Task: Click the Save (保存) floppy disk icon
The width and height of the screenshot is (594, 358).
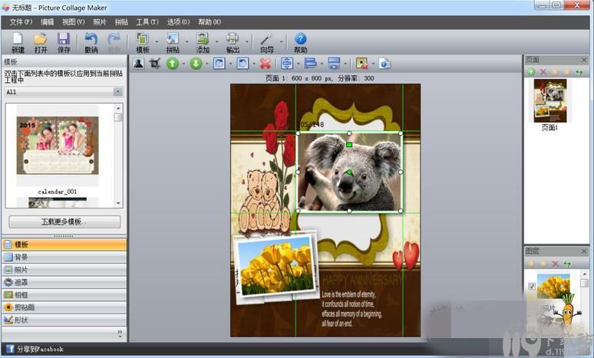Action: pos(63,39)
